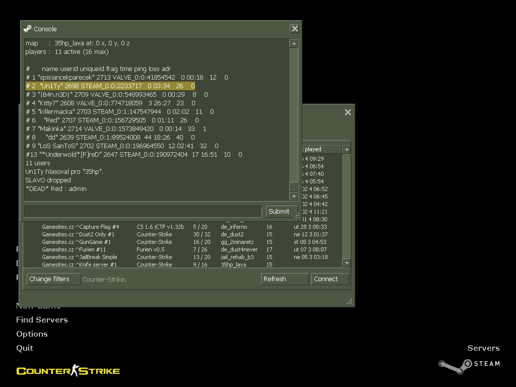Click the de_inferno map cell
This screenshot has width=516, height=387.
tap(234, 227)
